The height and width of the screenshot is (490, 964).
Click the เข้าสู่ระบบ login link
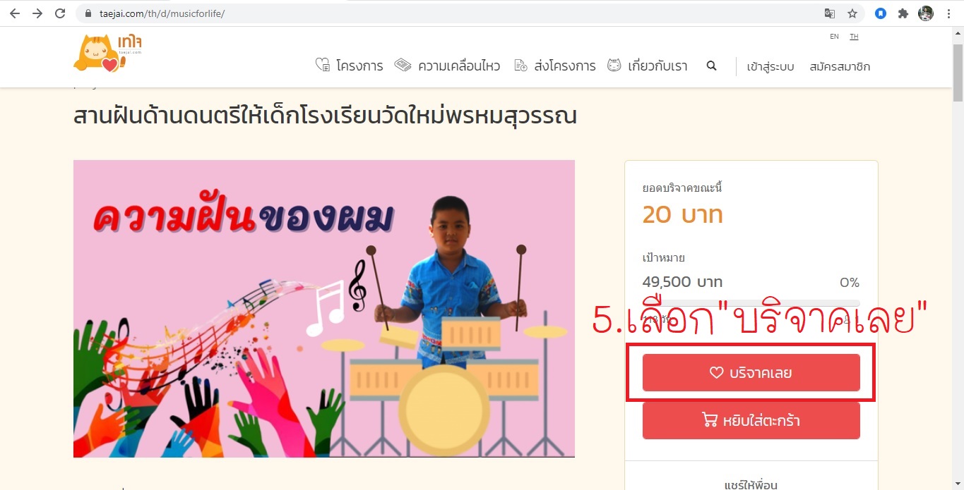tap(770, 66)
